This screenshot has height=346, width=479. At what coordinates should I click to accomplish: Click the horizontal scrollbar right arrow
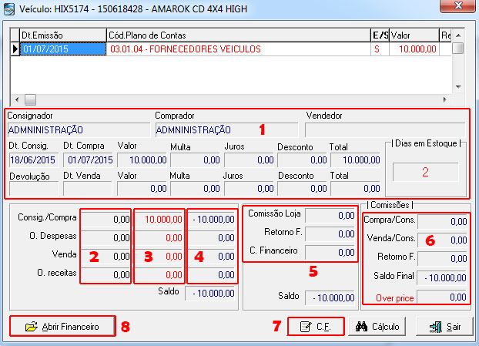(x=445, y=99)
